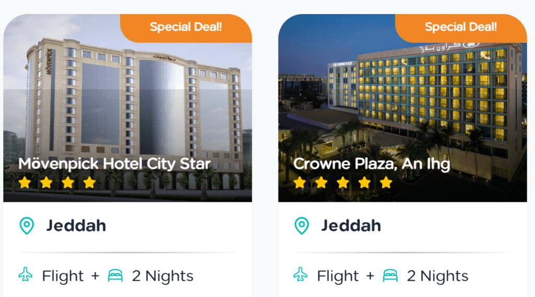Image resolution: width=535 pixels, height=297 pixels.
Task: Click the first star under Mövenpick Hotel City Star
Action: (25, 182)
